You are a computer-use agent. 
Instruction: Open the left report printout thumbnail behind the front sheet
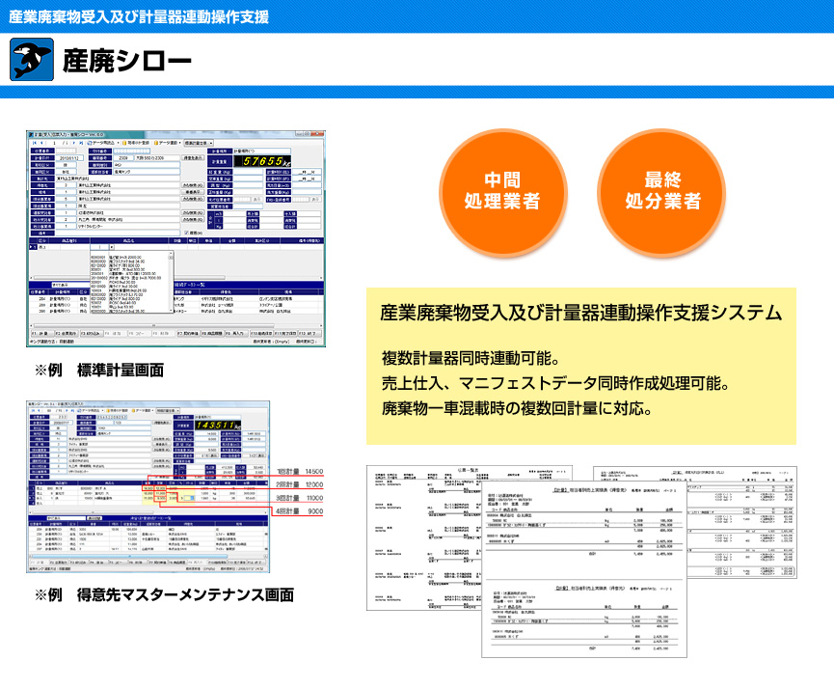tap(425, 537)
